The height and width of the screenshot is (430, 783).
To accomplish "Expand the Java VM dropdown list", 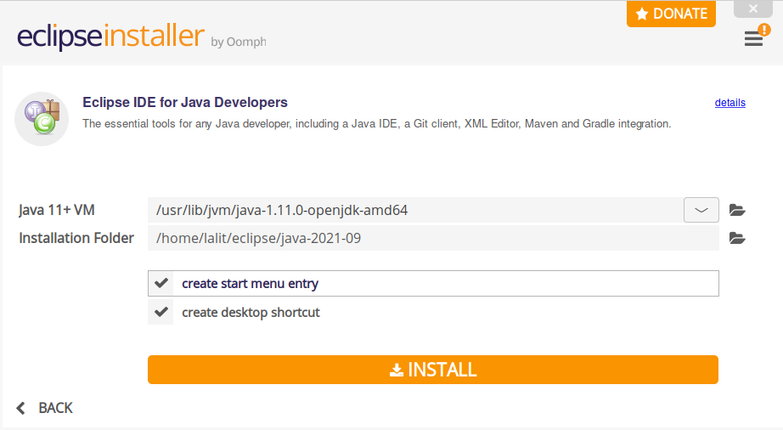I will click(x=701, y=210).
